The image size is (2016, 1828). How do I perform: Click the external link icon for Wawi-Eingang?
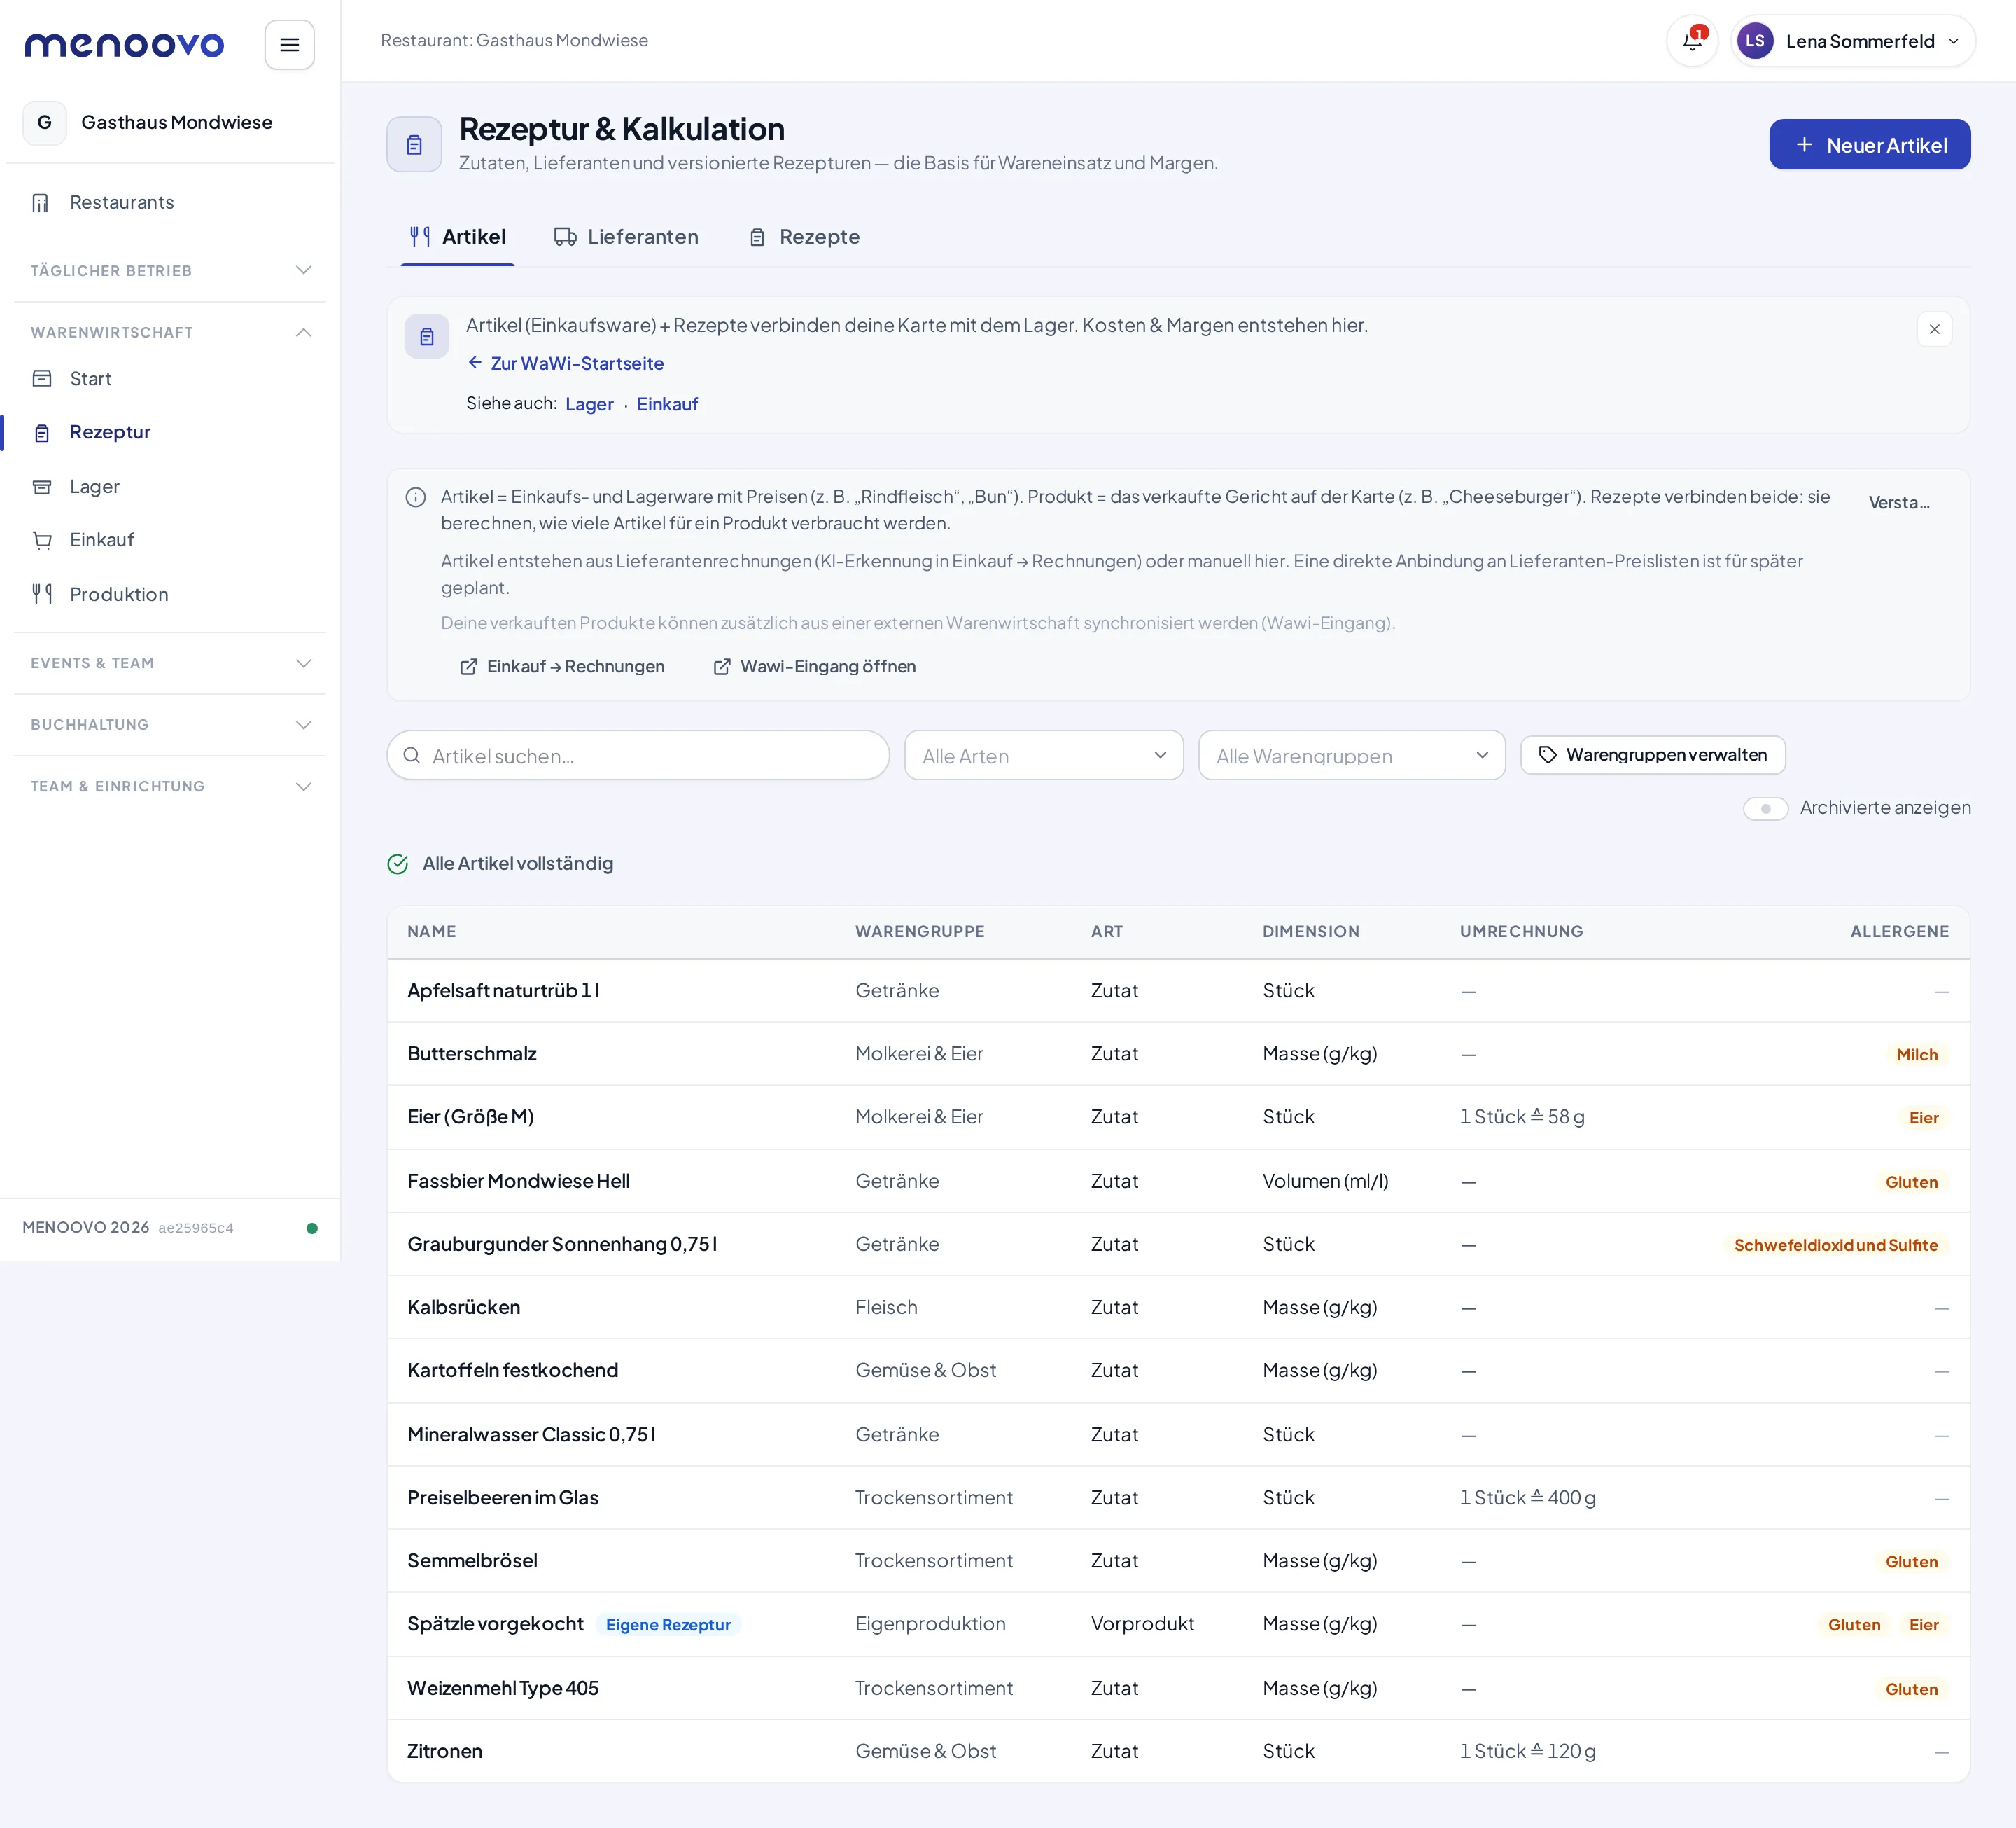point(722,666)
